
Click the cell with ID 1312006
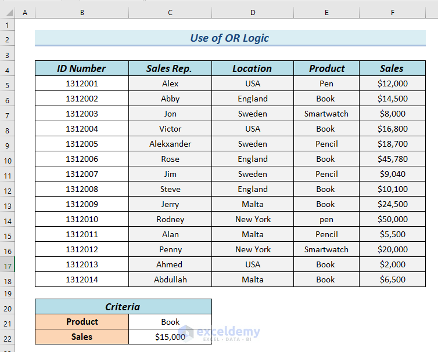coord(81,159)
